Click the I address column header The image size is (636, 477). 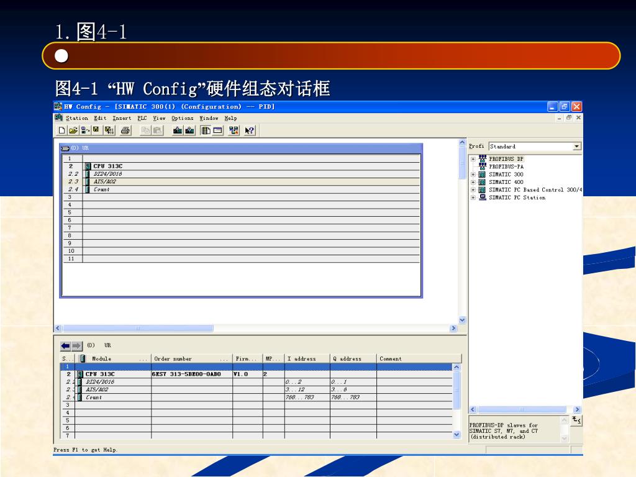point(307,358)
